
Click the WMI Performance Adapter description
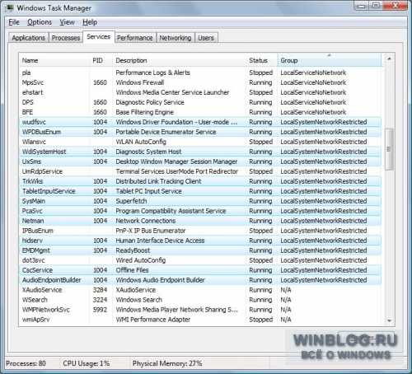point(153,320)
